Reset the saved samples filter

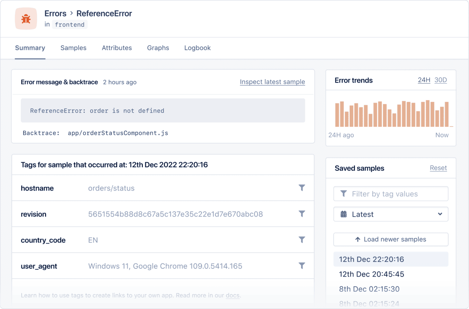coord(438,168)
